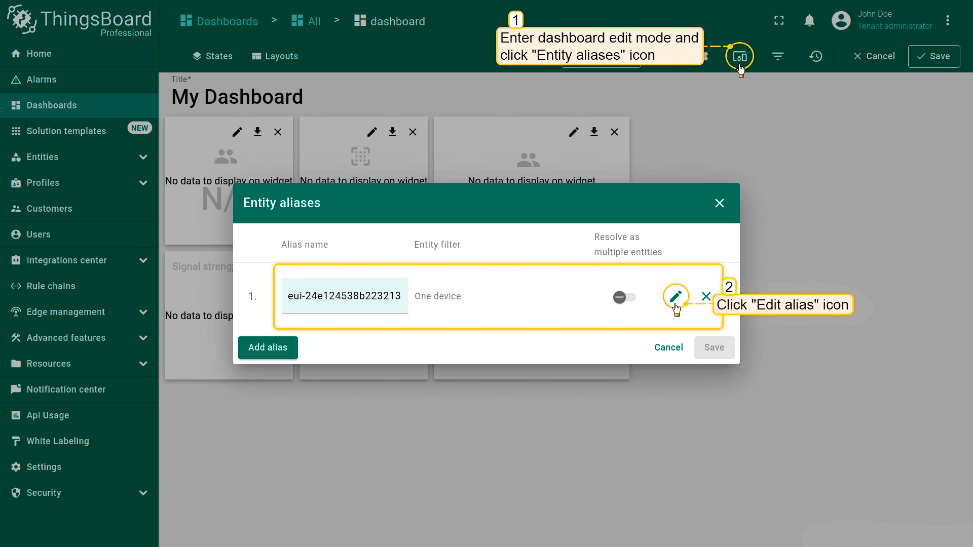The image size is (973, 547).
Task: Expand the Integrations center menu
Action: (143, 260)
